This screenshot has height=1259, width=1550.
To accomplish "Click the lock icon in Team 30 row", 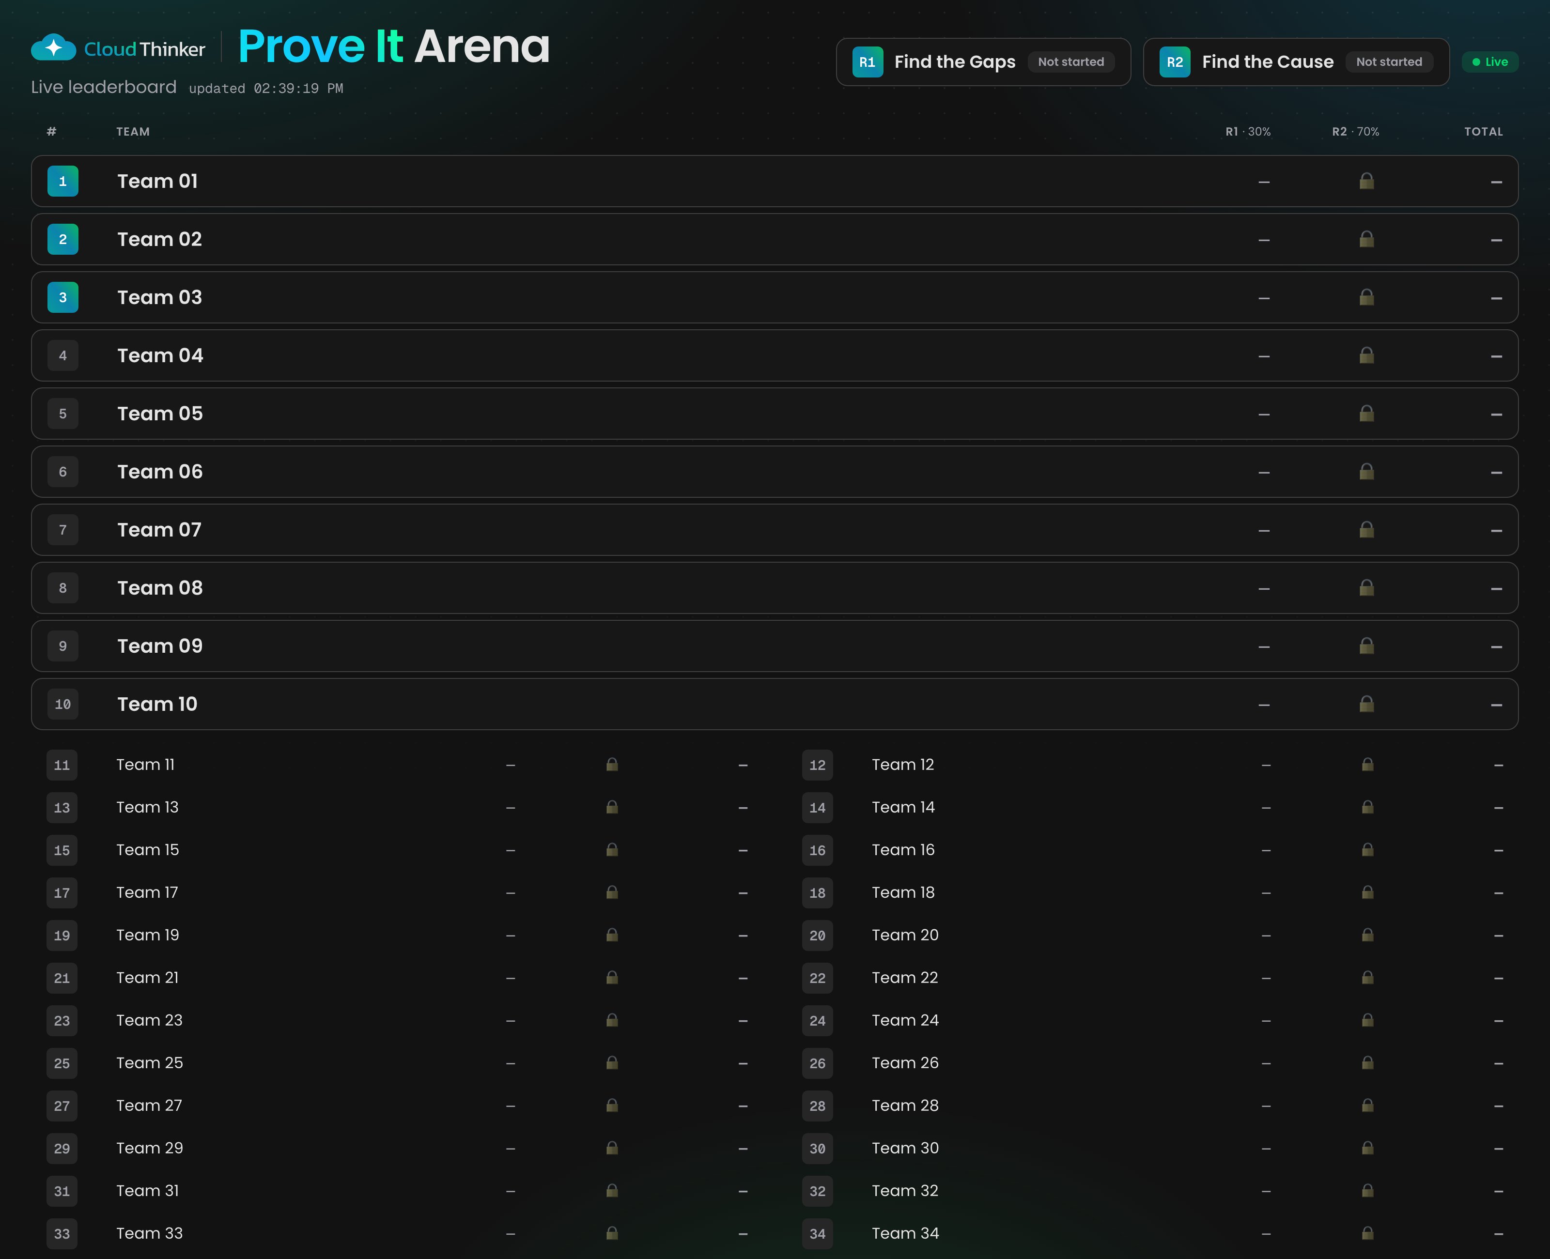I will tap(1368, 1148).
